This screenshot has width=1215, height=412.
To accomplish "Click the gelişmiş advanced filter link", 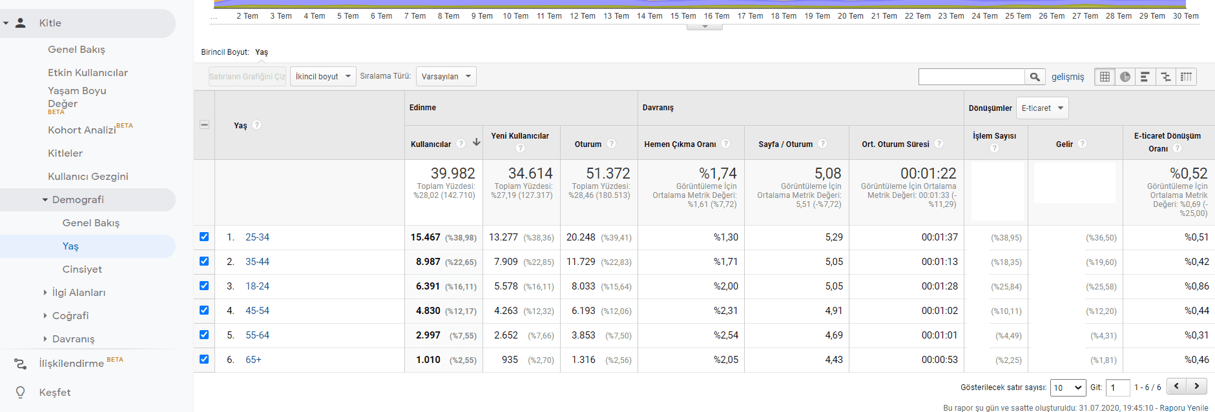I will click(1068, 77).
